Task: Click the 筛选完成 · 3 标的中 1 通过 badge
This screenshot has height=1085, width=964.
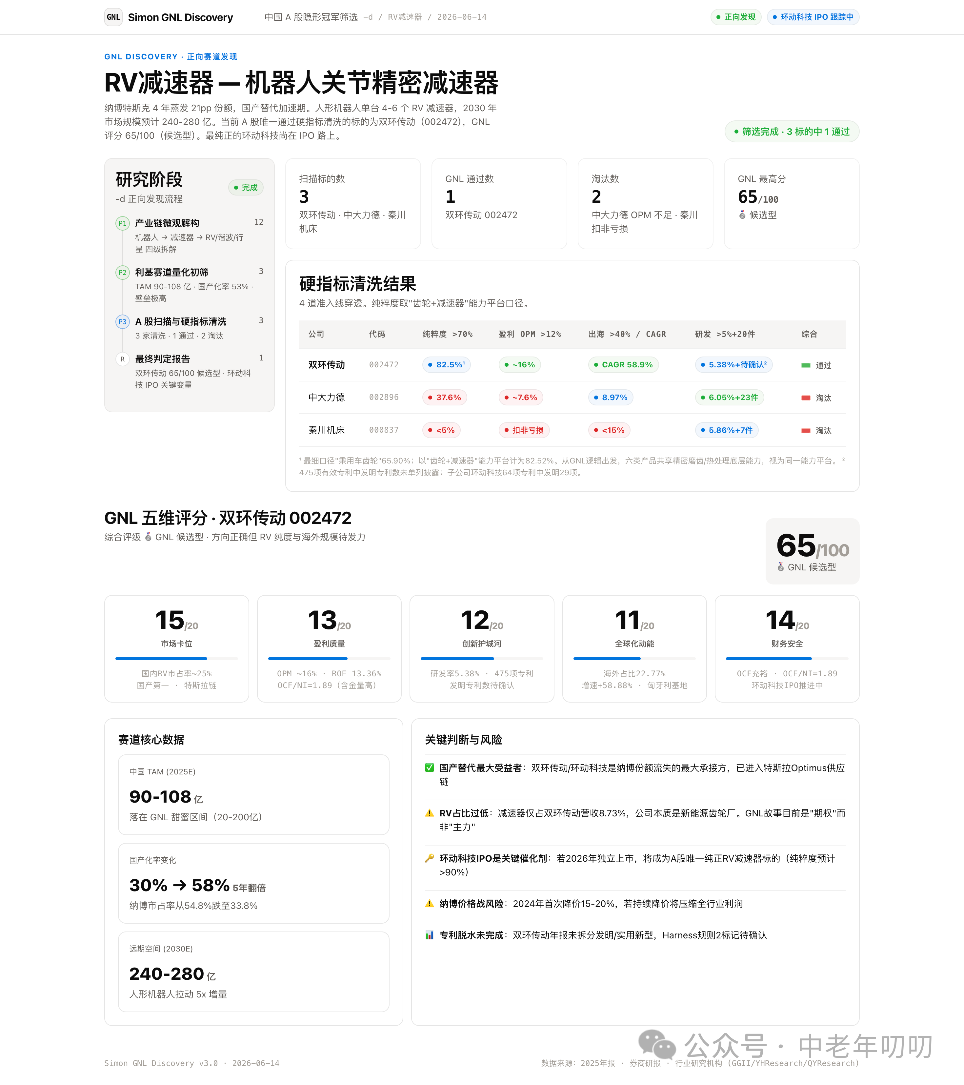Action: click(792, 132)
